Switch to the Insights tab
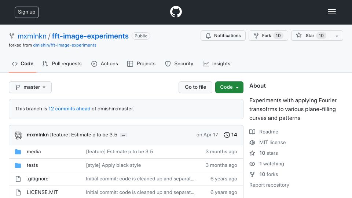Image resolution: width=352 pixels, height=198 pixels. (216, 64)
